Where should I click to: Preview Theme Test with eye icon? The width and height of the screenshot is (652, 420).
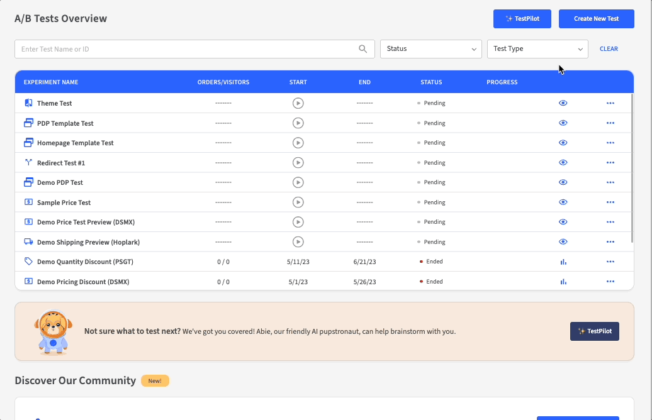[x=563, y=103]
